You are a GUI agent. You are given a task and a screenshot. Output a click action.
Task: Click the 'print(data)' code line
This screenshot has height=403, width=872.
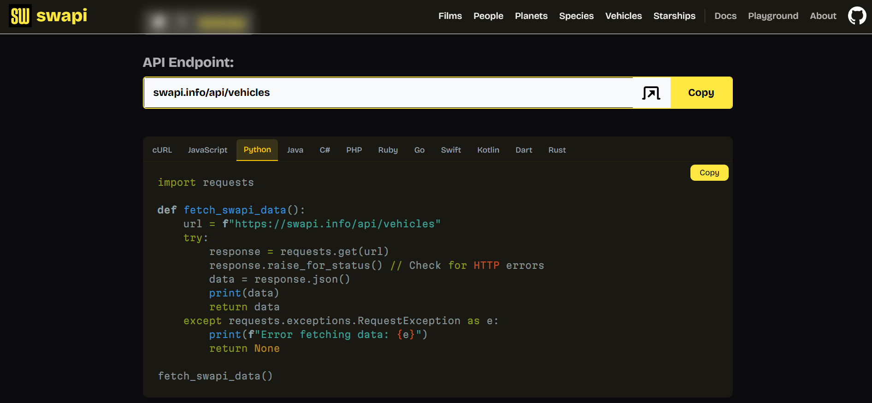(244, 293)
